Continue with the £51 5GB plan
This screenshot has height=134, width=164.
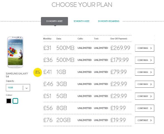tap(145, 96)
